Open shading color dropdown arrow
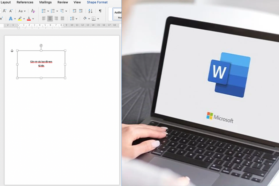This screenshot has height=186, width=279. pos(89,19)
